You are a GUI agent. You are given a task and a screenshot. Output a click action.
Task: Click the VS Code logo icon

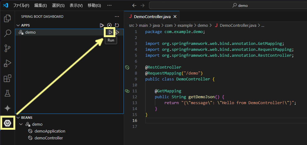pos(6,5)
